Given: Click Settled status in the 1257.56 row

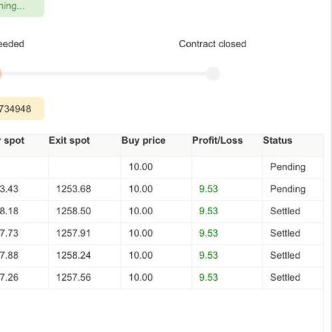Looking at the screenshot, I should (x=285, y=278).
